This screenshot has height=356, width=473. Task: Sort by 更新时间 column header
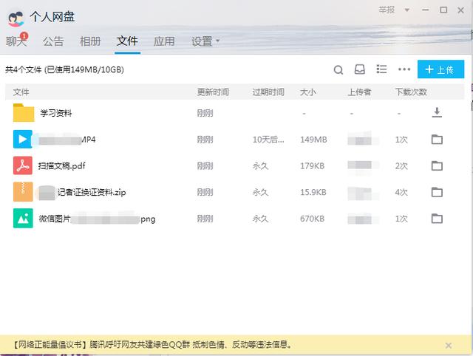212,92
